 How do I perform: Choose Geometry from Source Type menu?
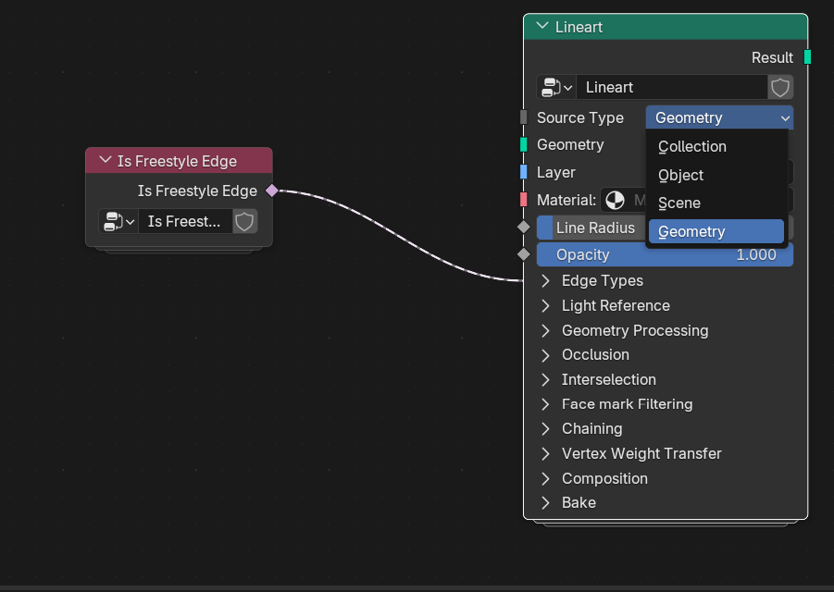[x=716, y=231]
